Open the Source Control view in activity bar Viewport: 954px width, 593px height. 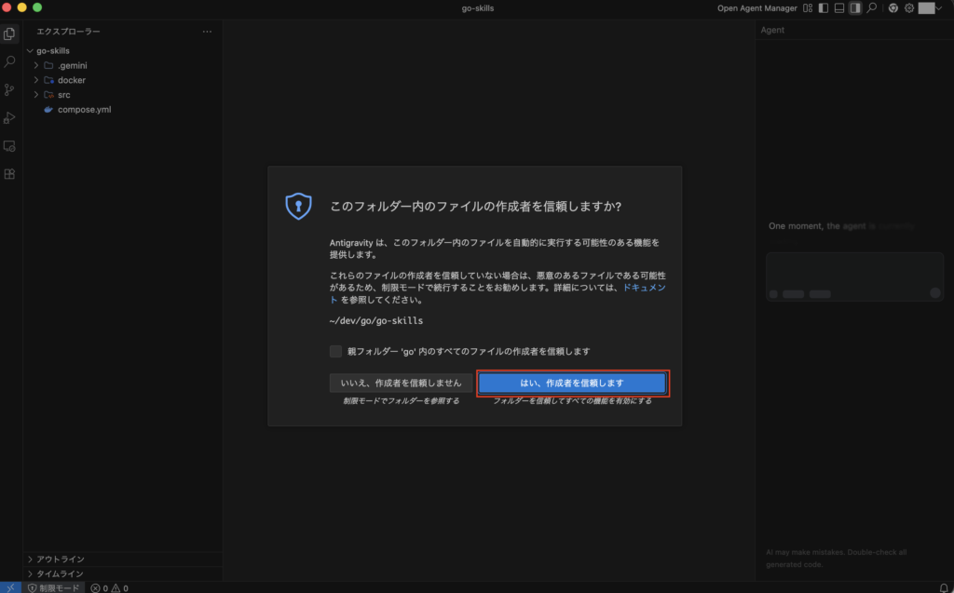click(10, 89)
